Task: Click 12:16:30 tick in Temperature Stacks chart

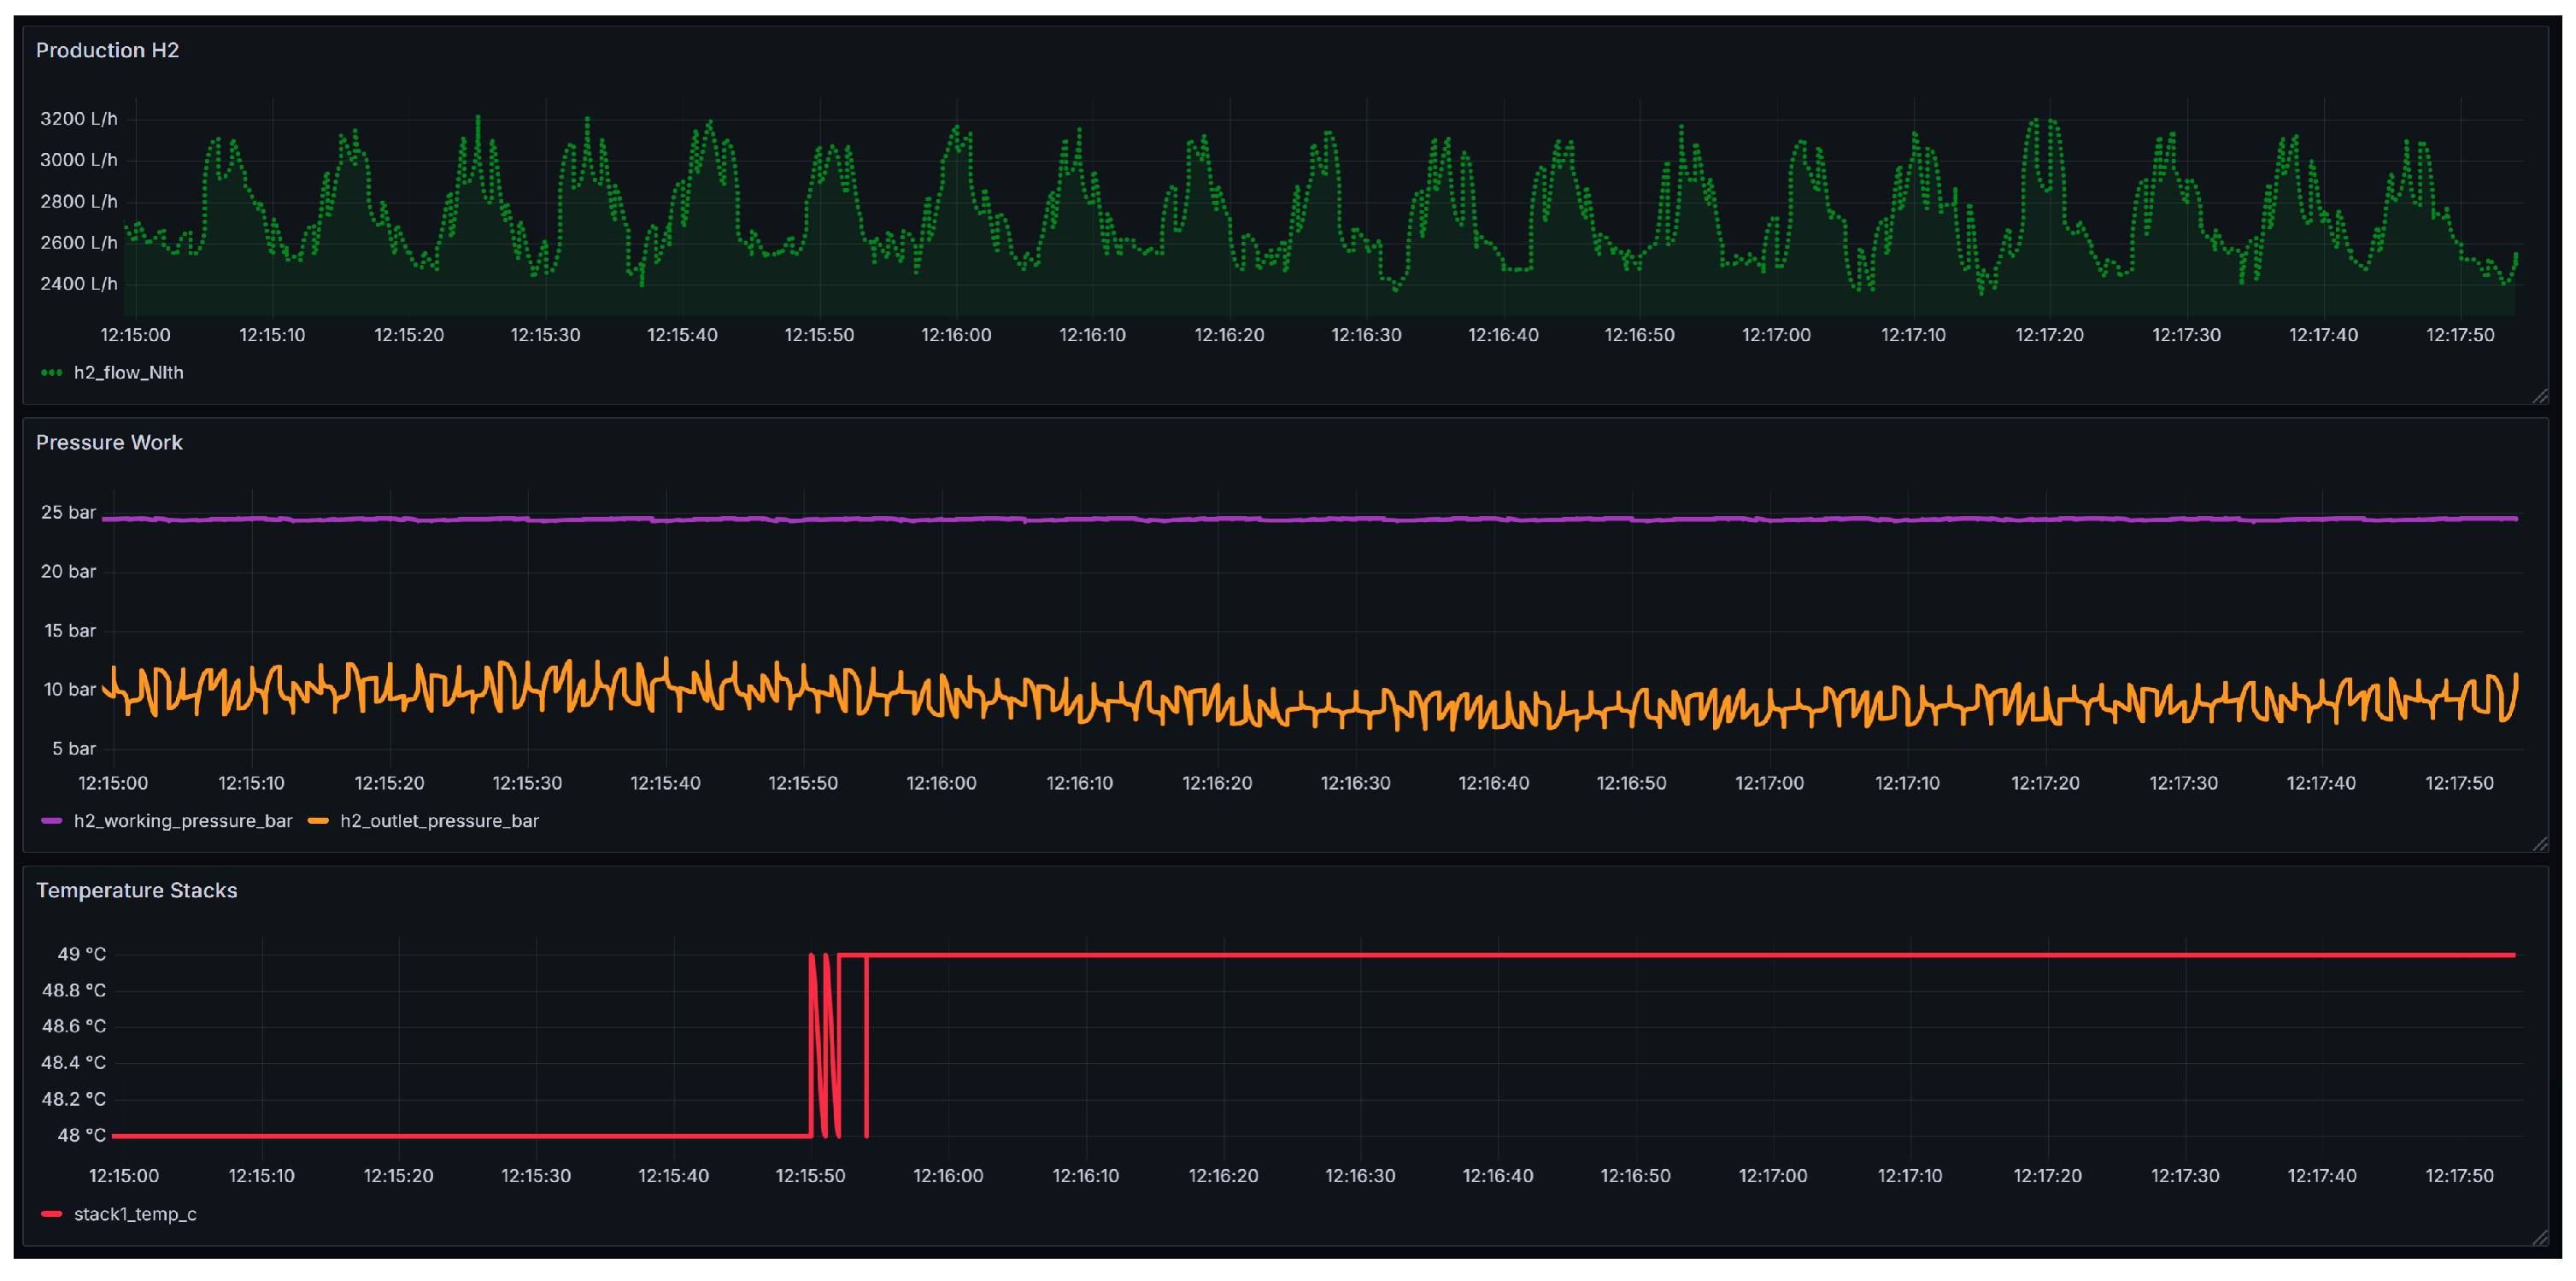Action: click(x=1360, y=1176)
